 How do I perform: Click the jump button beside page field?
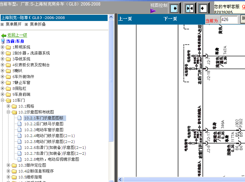pos(243,19)
